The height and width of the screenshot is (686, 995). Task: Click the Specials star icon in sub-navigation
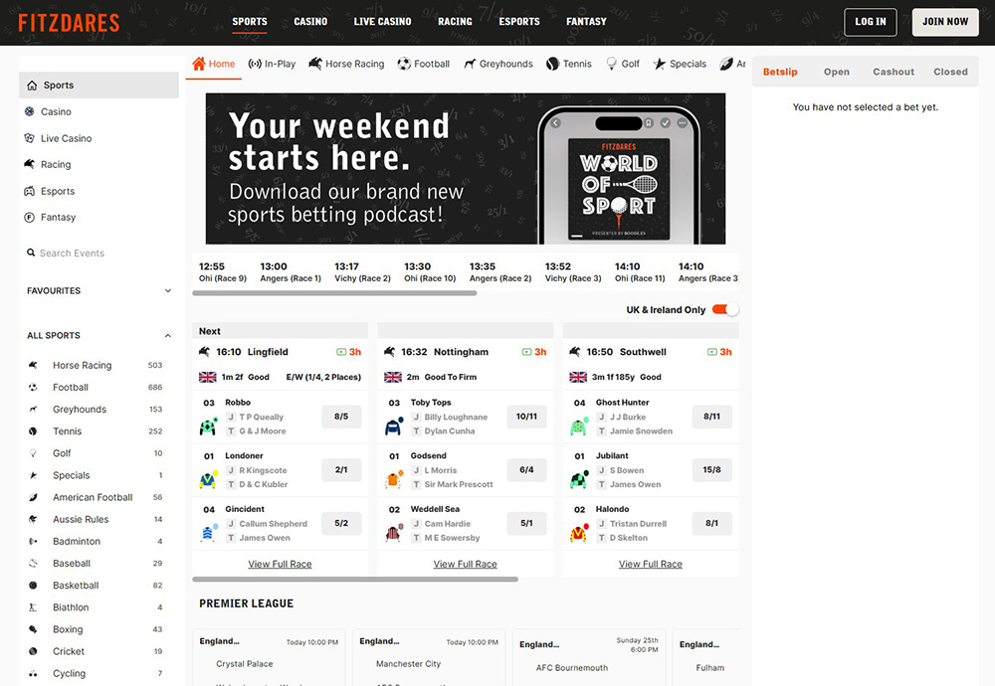pos(660,64)
